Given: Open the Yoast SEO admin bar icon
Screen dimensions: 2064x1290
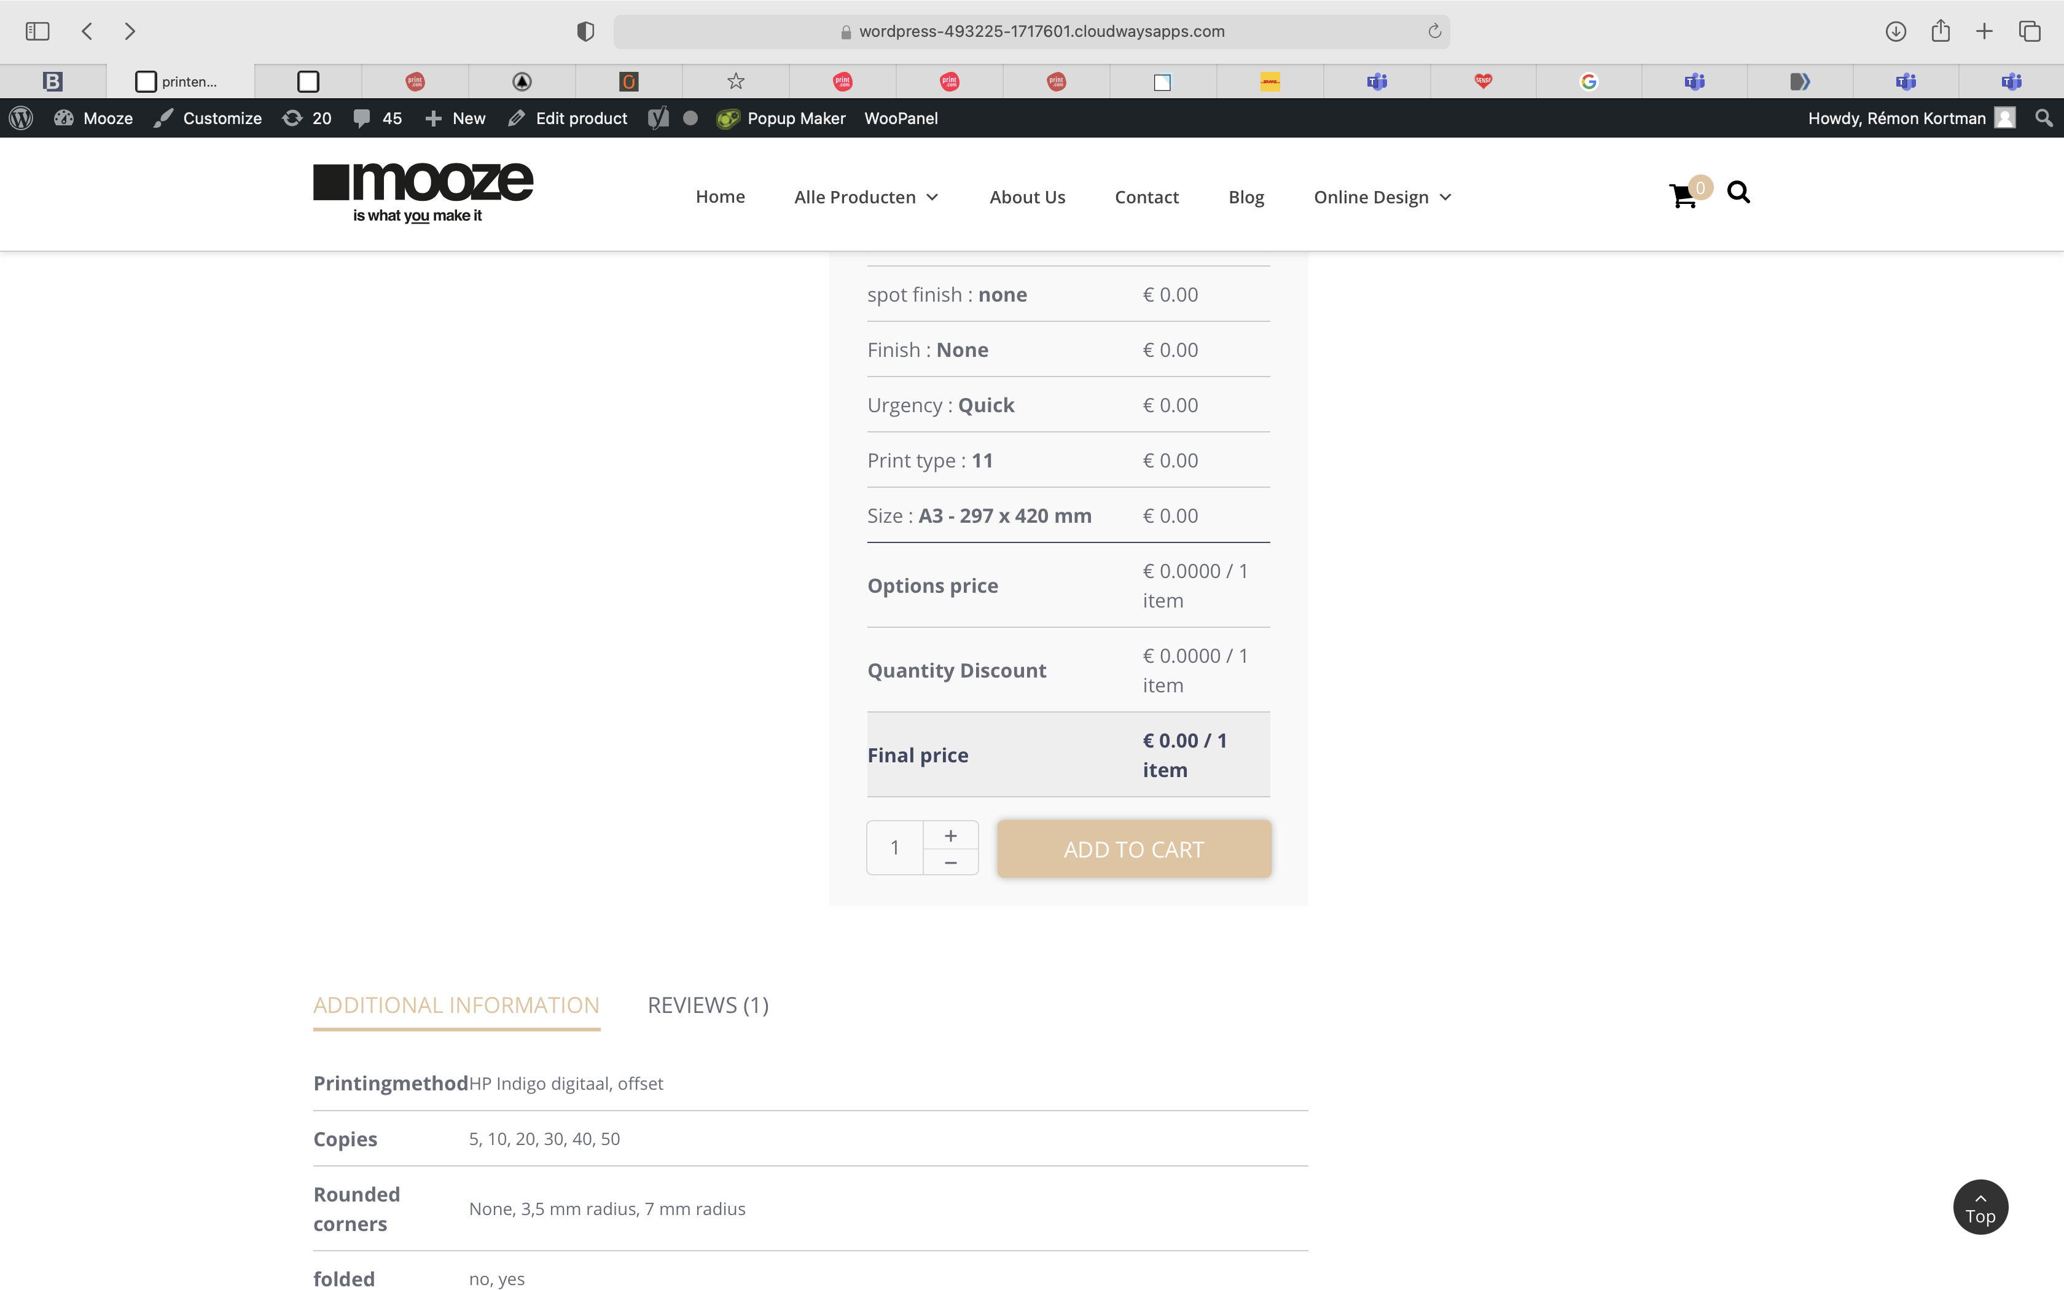Looking at the screenshot, I should 657,119.
